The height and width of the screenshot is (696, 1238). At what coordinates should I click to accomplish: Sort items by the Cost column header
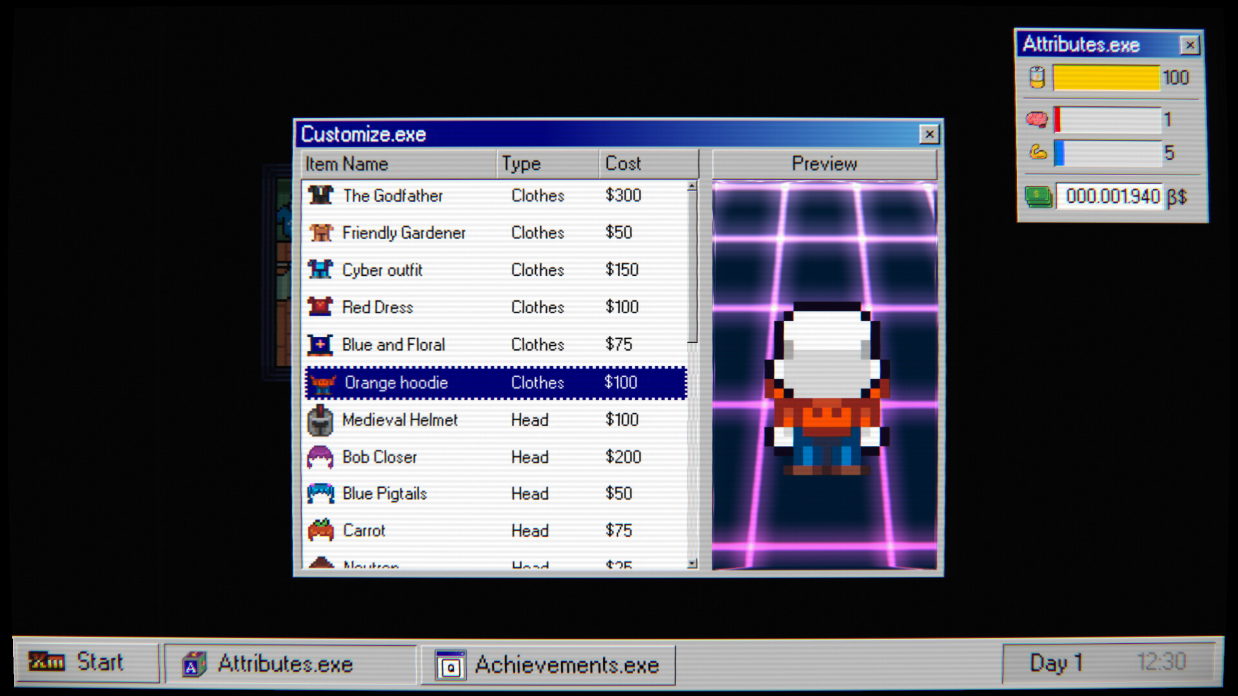pyautogui.click(x=648, y=163)
